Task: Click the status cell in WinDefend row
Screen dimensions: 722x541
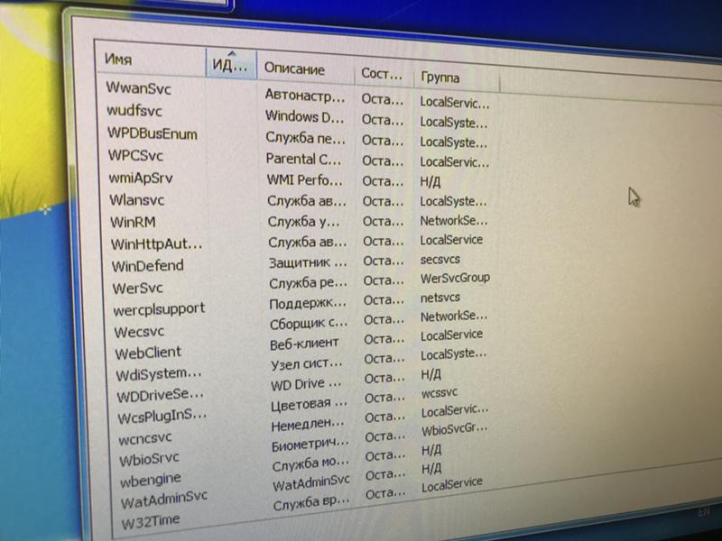Action: click(384, 261)
